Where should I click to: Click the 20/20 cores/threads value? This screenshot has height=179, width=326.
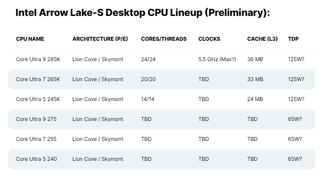point(148,79)
